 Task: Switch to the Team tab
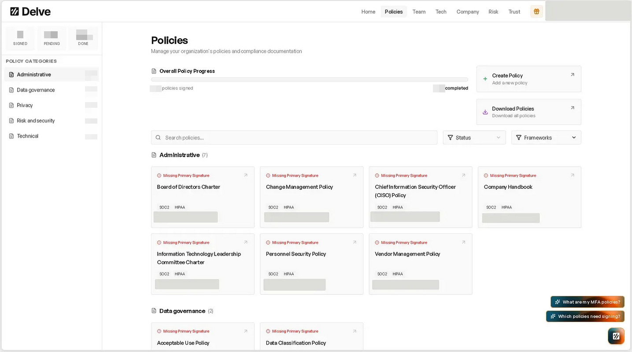pos(419,12)
